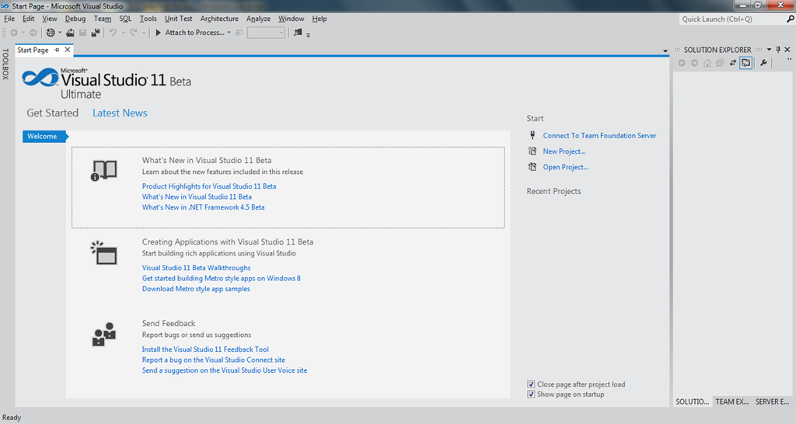This screenshot has width=796, height=424.
Task: Click the New Project toolbar icon
Action: click(x=51, y=33)
